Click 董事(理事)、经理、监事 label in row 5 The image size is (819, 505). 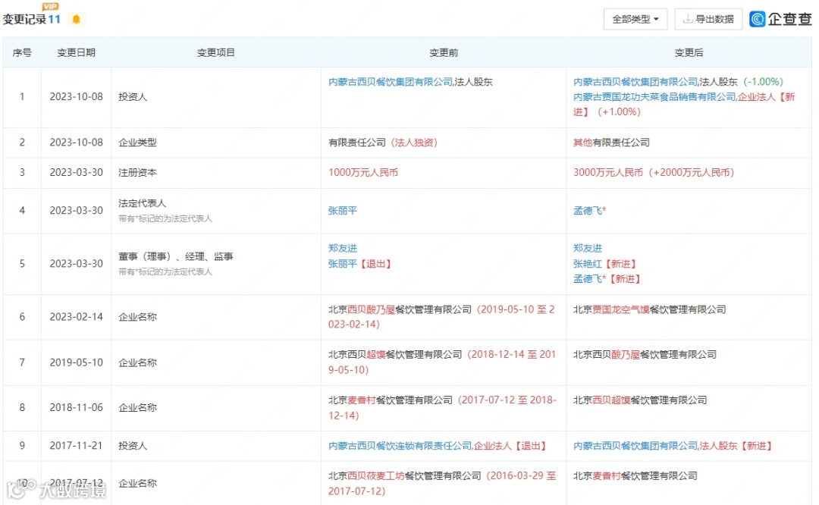(175, 256)
